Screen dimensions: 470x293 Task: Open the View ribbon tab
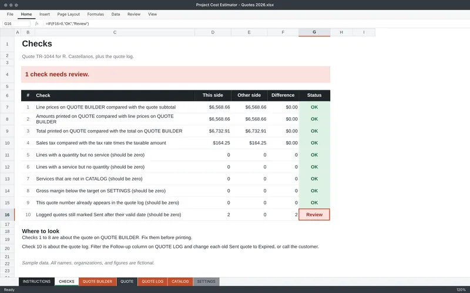point(152,14)
